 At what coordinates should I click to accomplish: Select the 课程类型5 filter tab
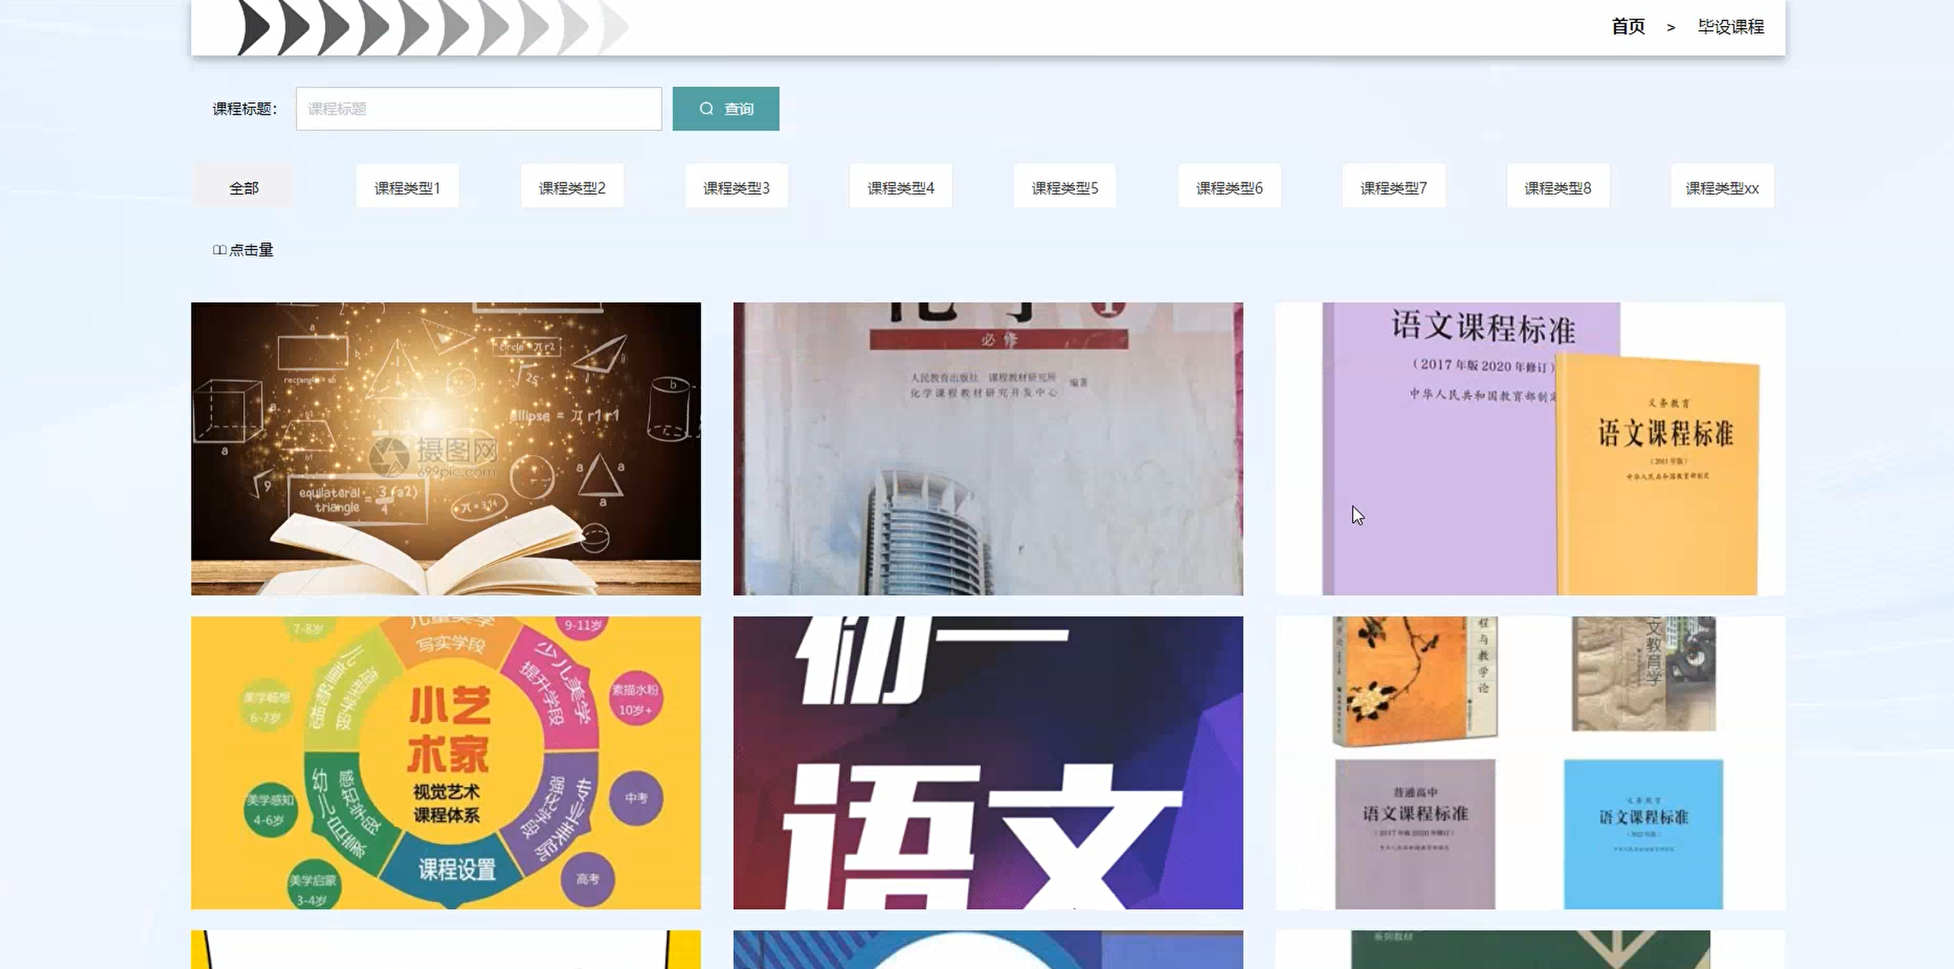coord(1065,187)
